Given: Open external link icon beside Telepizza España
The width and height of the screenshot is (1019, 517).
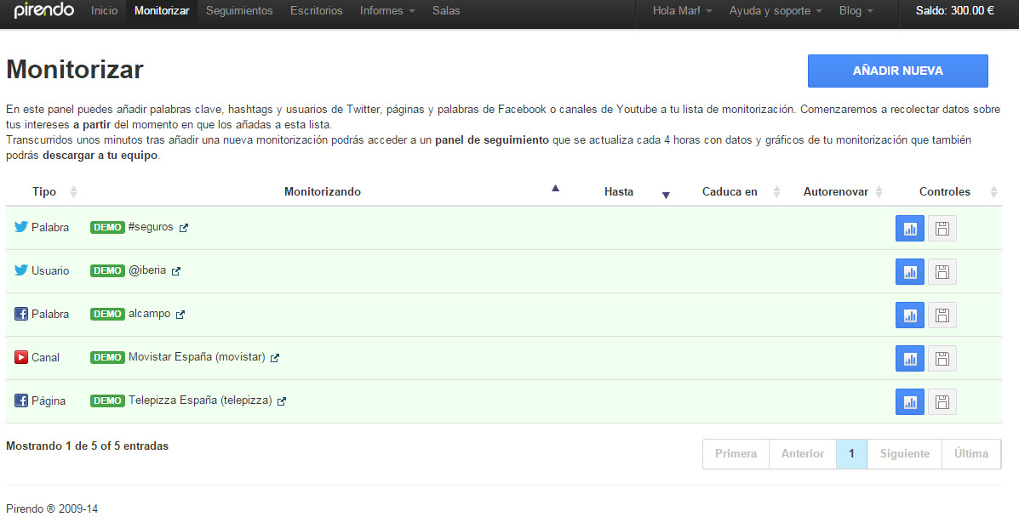Looking at the screenshot, I should pyautogui.click(x=282, y=401).
